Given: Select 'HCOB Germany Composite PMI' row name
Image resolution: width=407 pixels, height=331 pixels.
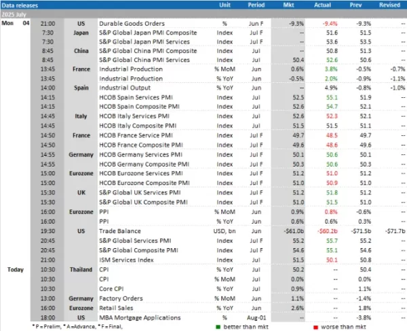Looking at the screenshot, I should [x=144, y=164].
